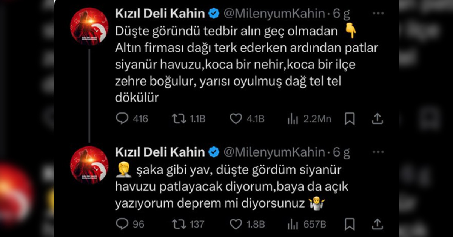
Task: Reply to the first tweet (416 comments)
Action: [122, 119]
